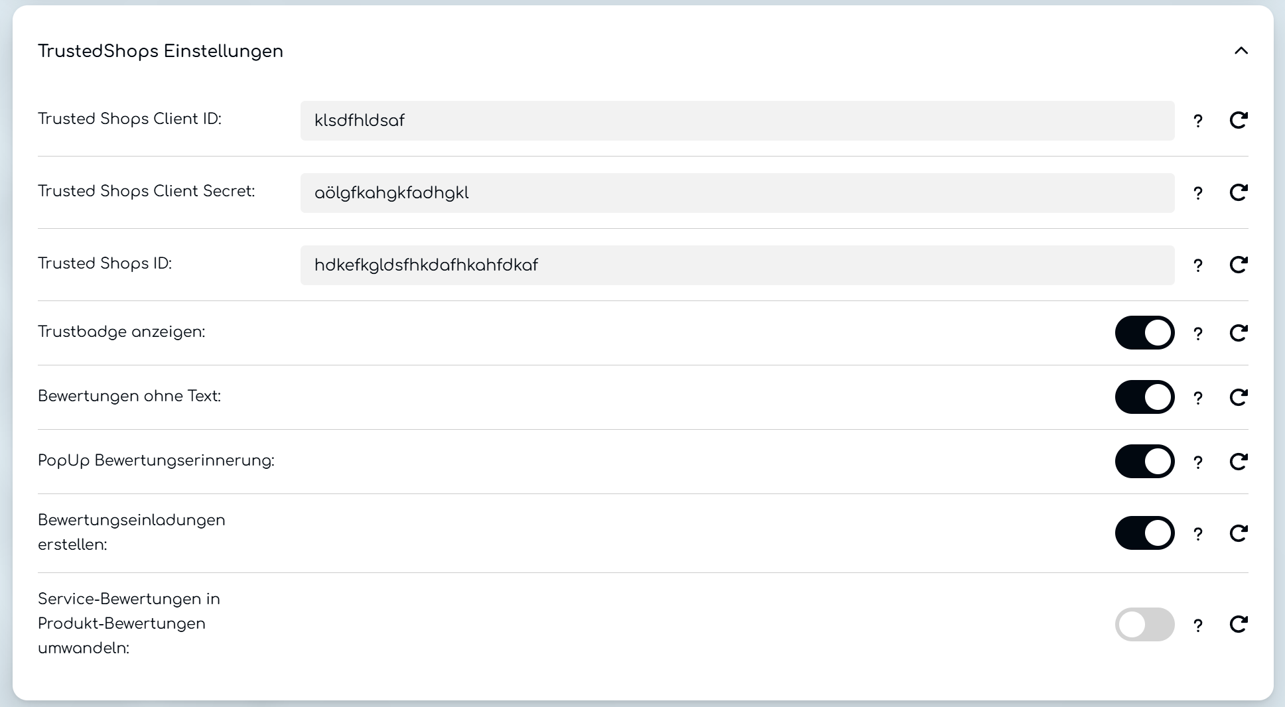Click the 'Service-Bewertungen in Produkt-Bewertungen umwandeln:' label
Image resolution: width=1285 pixels, height=707 pixels.
129,623
